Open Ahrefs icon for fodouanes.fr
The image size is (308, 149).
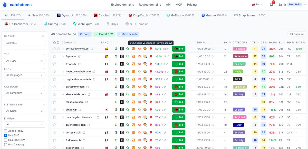(133, 140)
